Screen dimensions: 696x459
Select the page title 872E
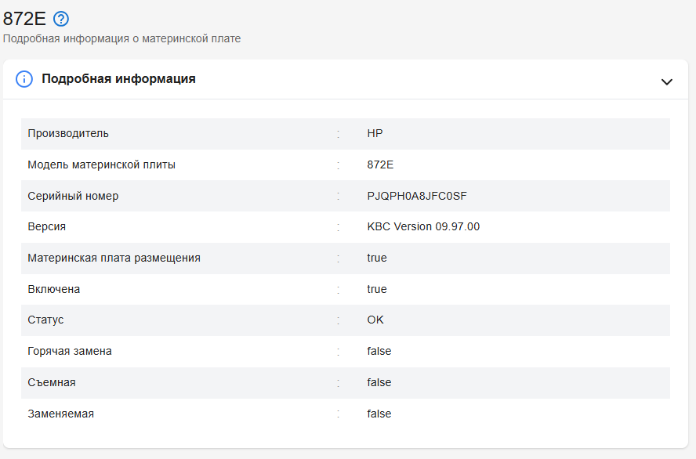tap(24, 19)
